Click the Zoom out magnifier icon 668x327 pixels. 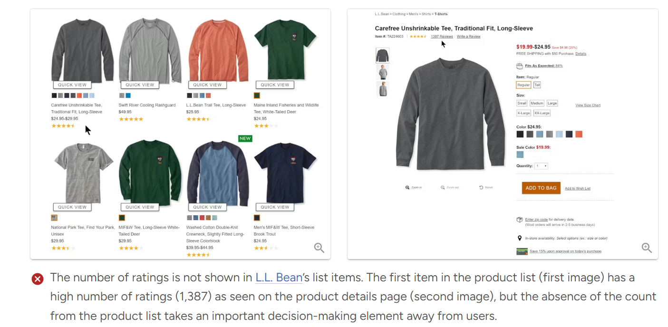coord(442,187)
